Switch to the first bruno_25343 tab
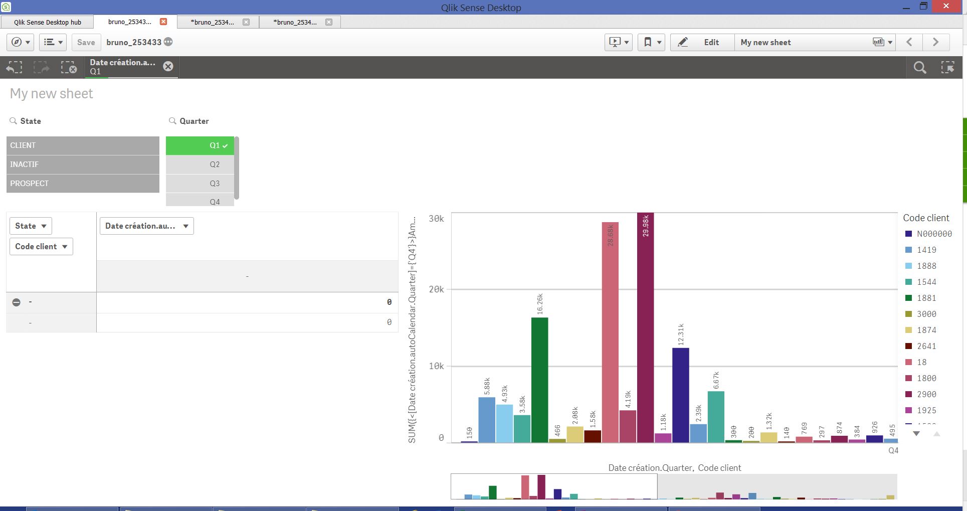Image resolution: width=967 pixels, height=511 pixels. tap(129, 22)
